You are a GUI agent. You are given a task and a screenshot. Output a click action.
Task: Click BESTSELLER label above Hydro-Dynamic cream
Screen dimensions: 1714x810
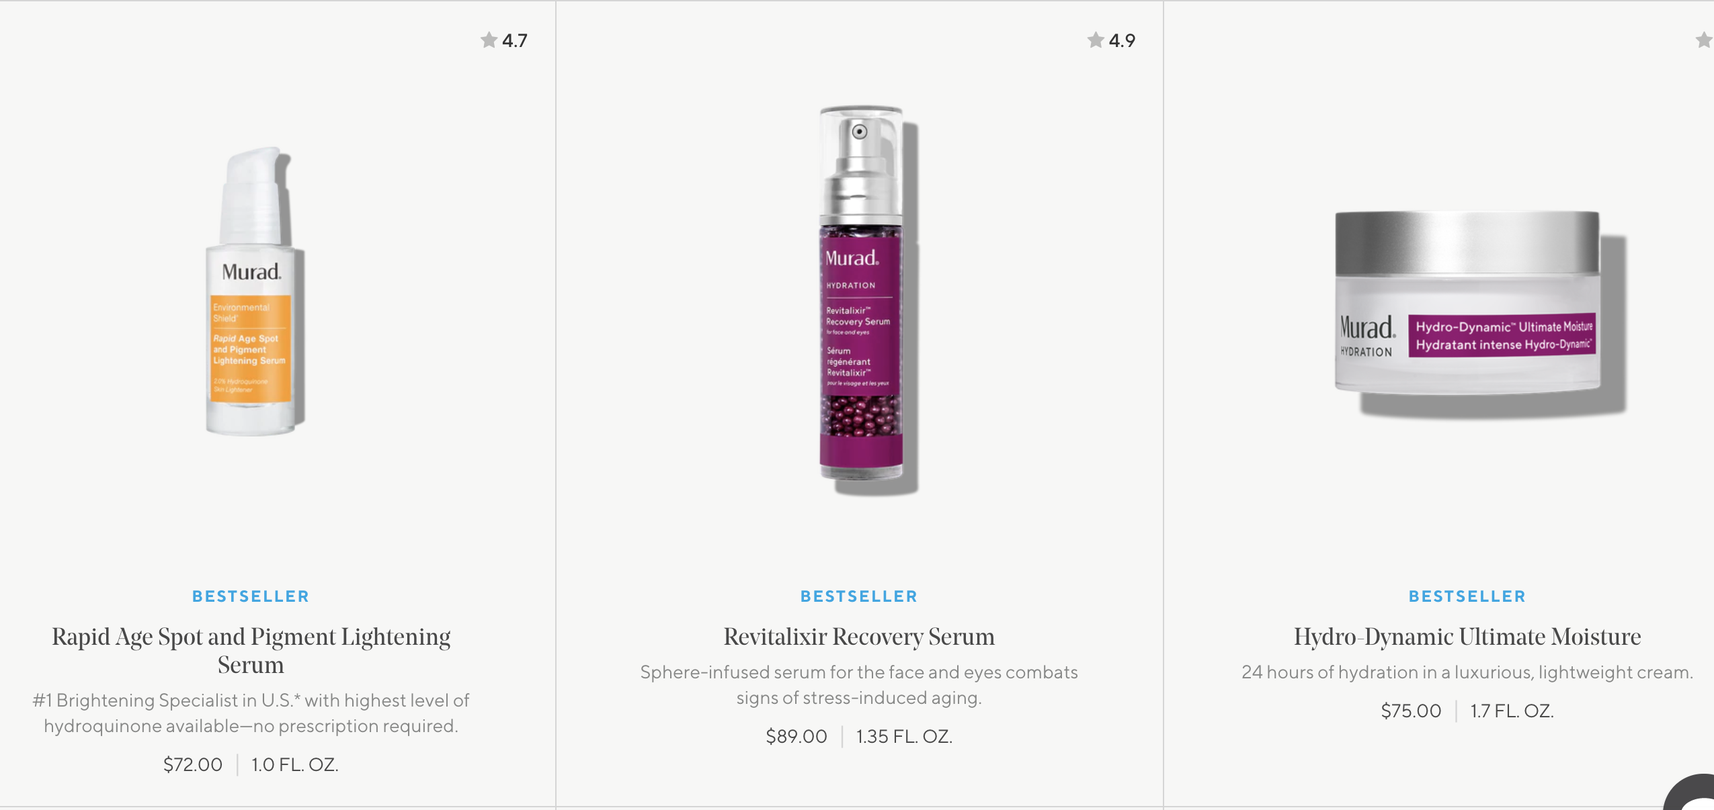(1467, 596)
